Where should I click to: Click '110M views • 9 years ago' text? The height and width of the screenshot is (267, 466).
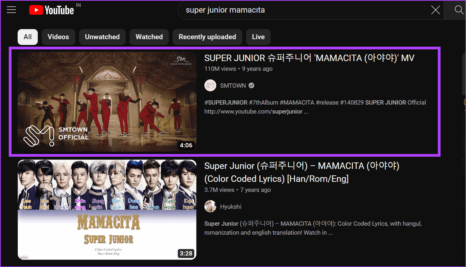coord(239,69)
